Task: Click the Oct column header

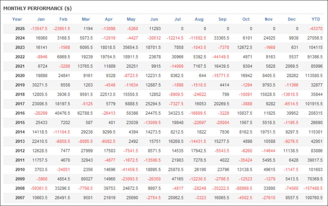Action: click(x=246, y=19)
